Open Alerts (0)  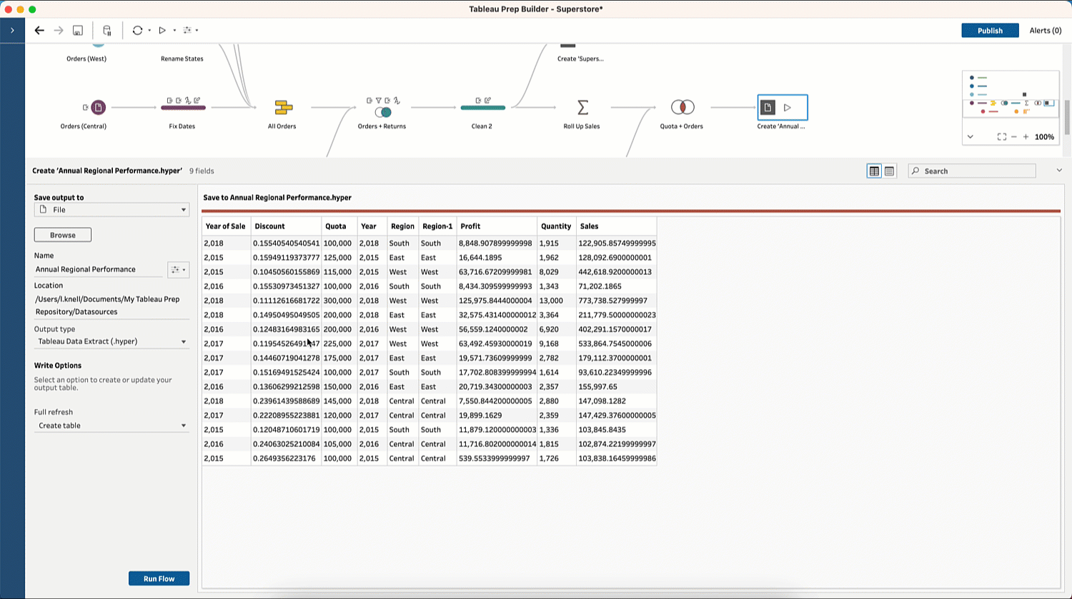pos(1046,31)
